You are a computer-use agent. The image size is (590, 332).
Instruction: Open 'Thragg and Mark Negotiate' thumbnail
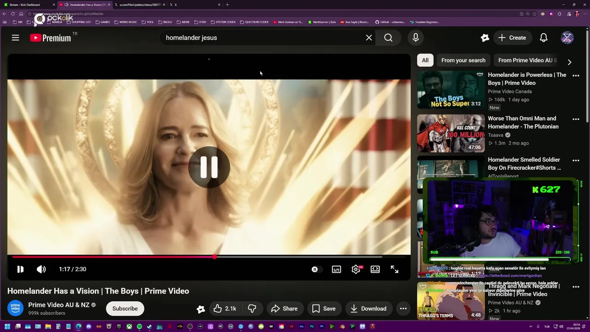coord(451,301)
